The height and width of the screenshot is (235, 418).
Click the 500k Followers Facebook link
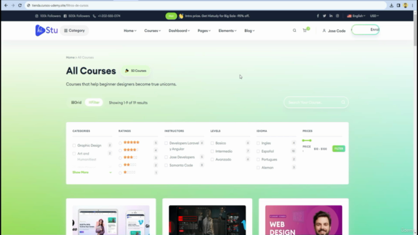coord(76,16)
